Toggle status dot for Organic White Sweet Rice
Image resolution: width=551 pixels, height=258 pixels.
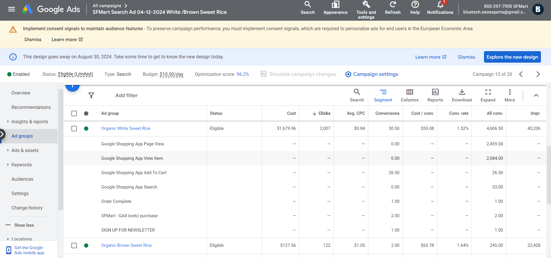(x=86, y=128)
